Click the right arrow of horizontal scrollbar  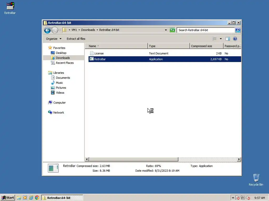pos(239,159)
